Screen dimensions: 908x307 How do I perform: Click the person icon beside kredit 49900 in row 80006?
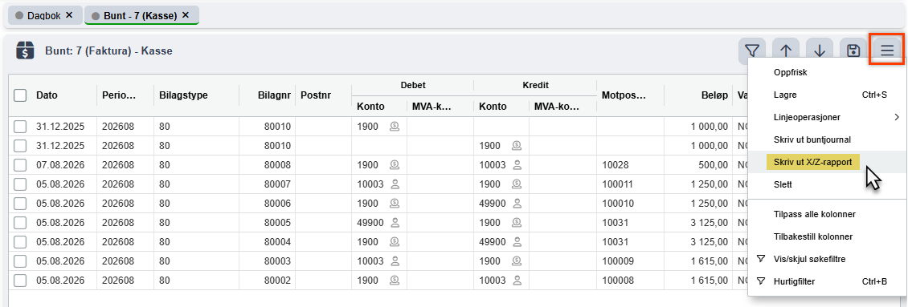click(x=517, y=204)
